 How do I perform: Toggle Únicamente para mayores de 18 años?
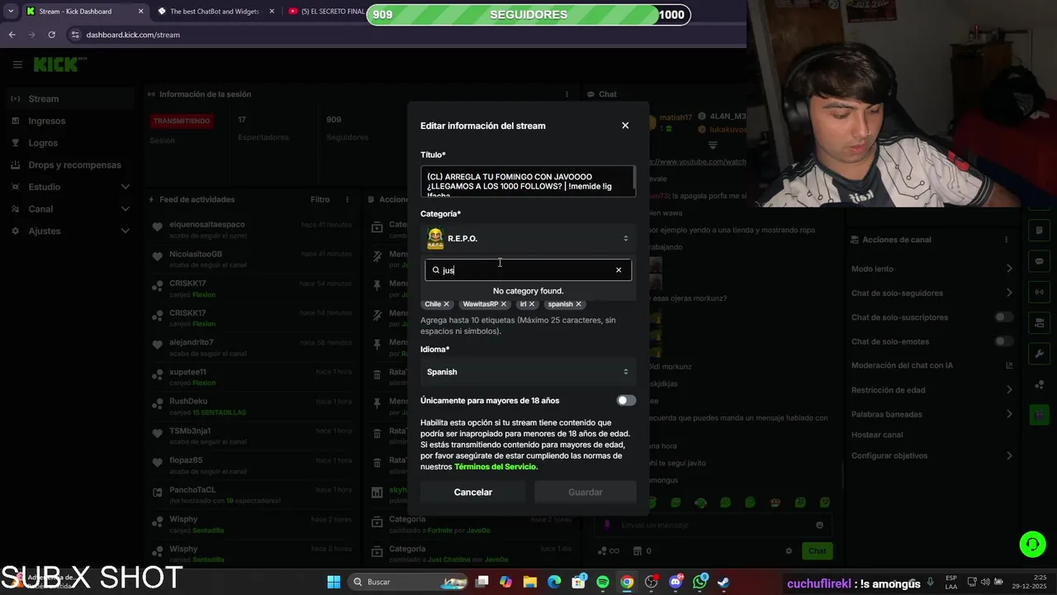[x=627, y=401]
